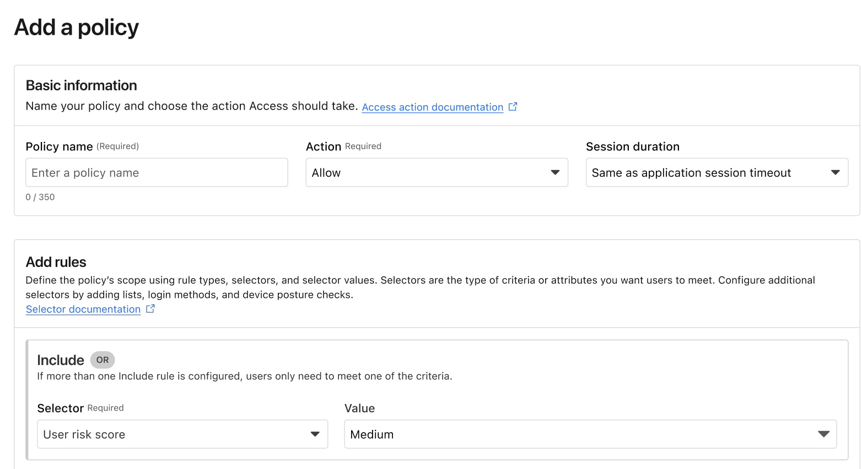Focus the 'Enter a policy name' field

[x=157, y=173]
